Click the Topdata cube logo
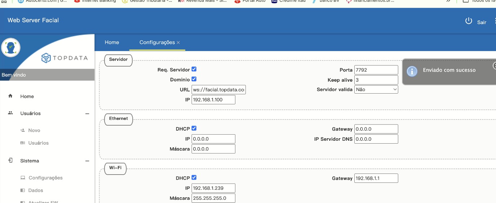 46,58
